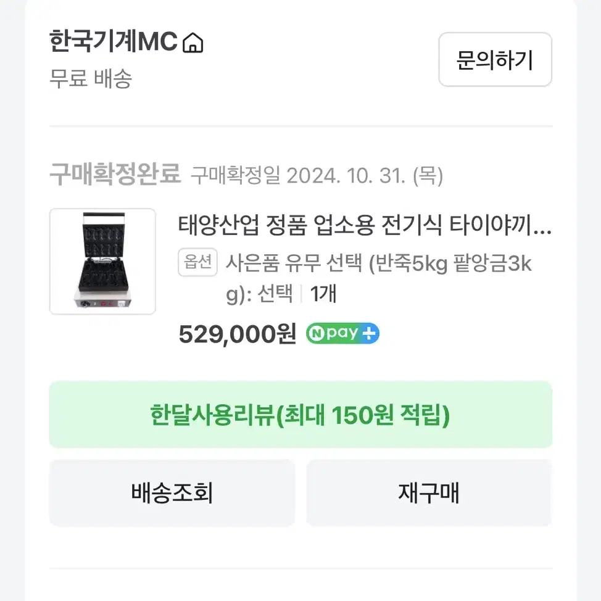The image size is (601, 601).
Task: Tap the 구매확정완료 status text
Action: [x=115, y=174]
